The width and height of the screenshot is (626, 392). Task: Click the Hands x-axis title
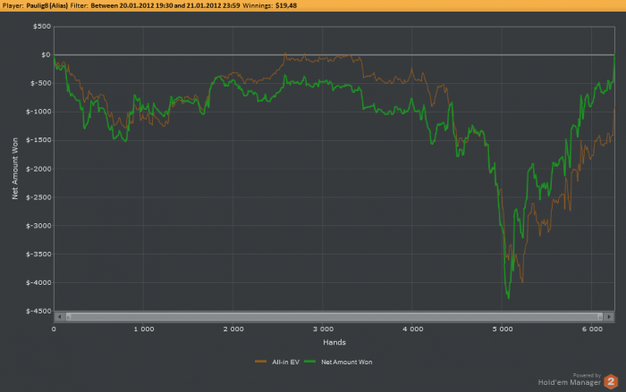point(334,342)
